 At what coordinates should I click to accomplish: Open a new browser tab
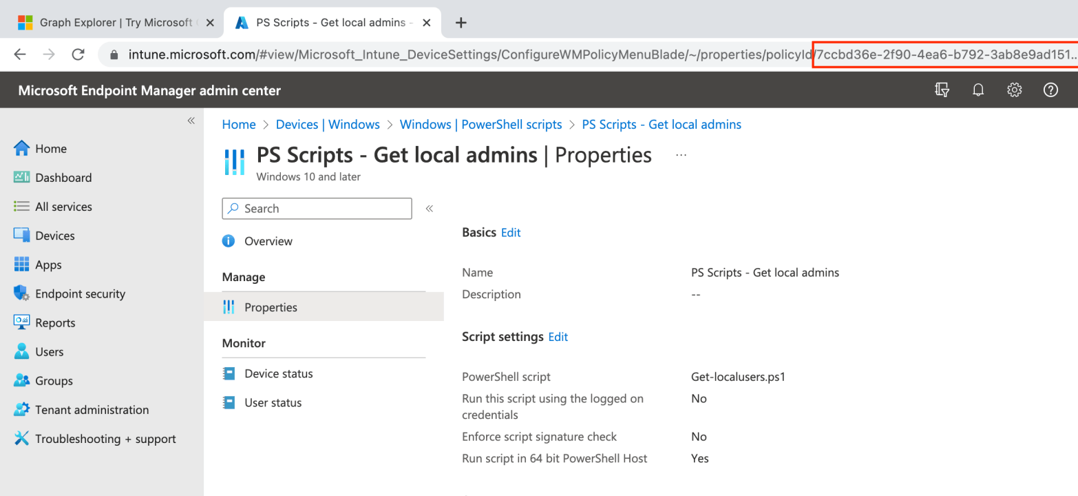coord(461,22)
